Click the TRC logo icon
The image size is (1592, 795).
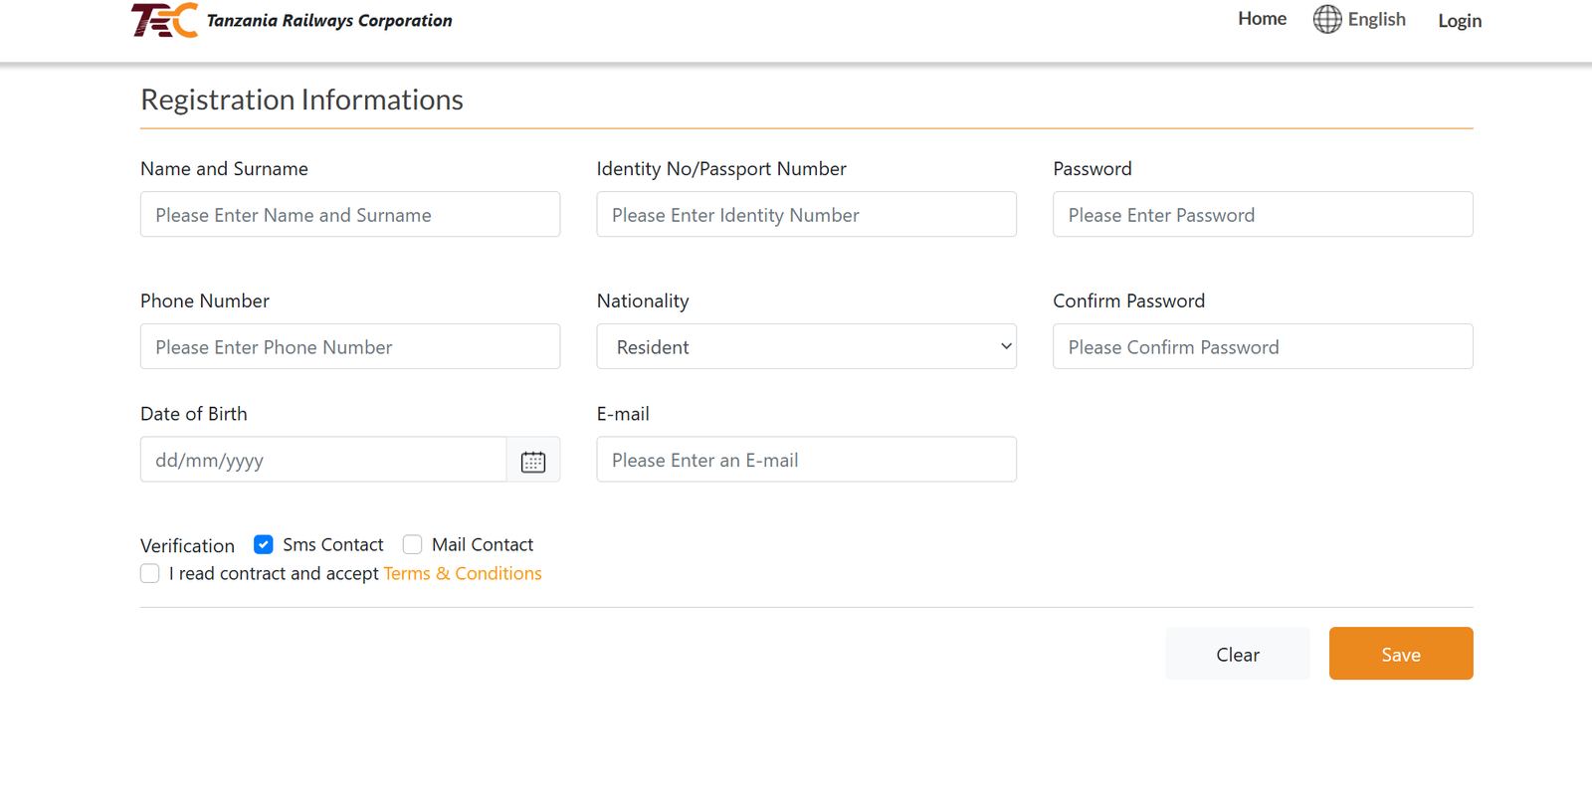pyautogui.click(x=164, y=20)
